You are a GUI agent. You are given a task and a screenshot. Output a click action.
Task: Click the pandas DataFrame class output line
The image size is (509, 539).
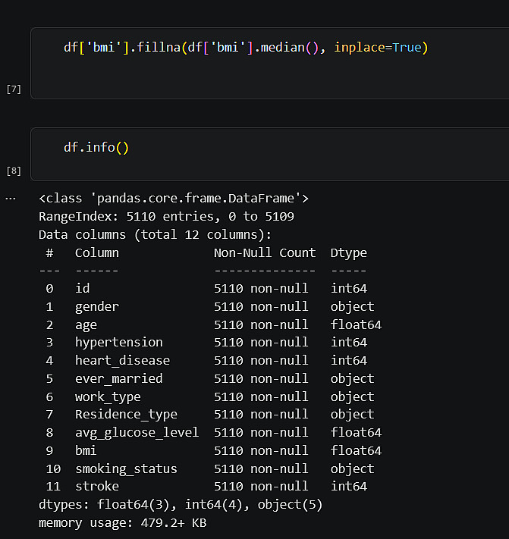[174, 199]
